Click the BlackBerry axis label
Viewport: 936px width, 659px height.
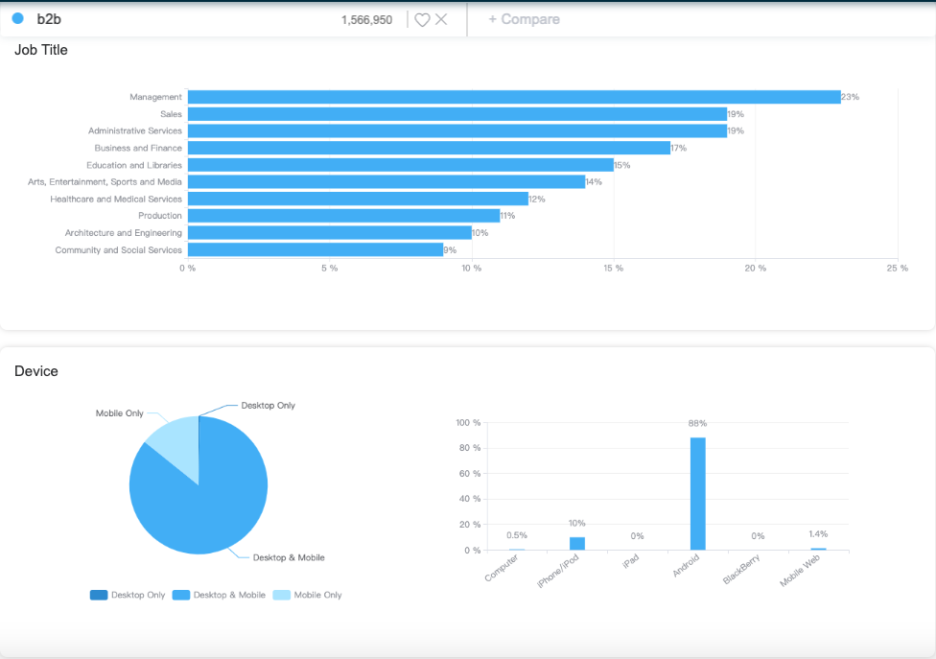(741, 569)
